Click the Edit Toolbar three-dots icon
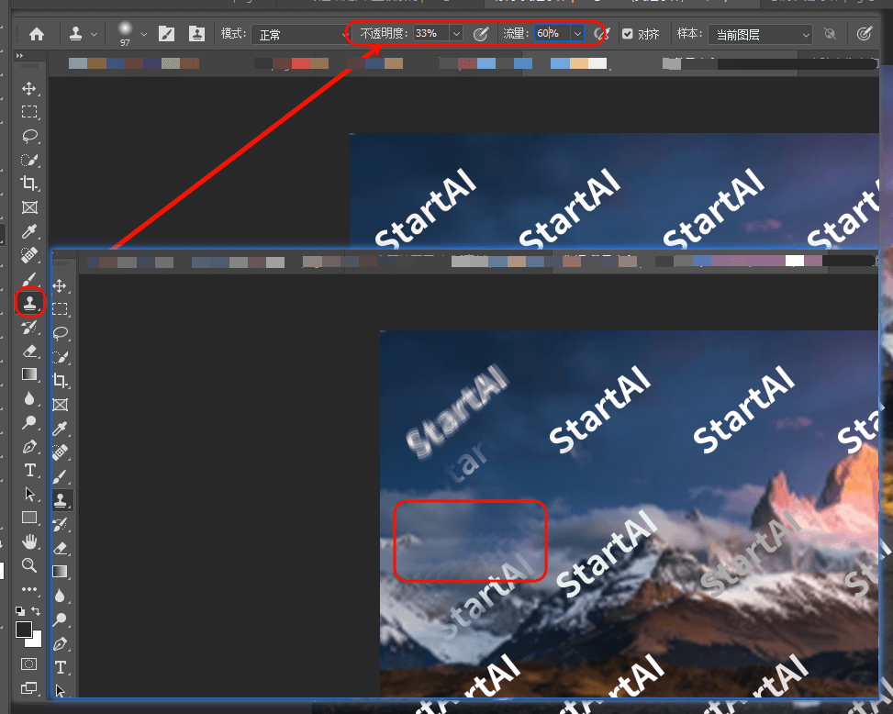Image resolution: width=893 pixels, height=714 pixels. pos(29,589)
